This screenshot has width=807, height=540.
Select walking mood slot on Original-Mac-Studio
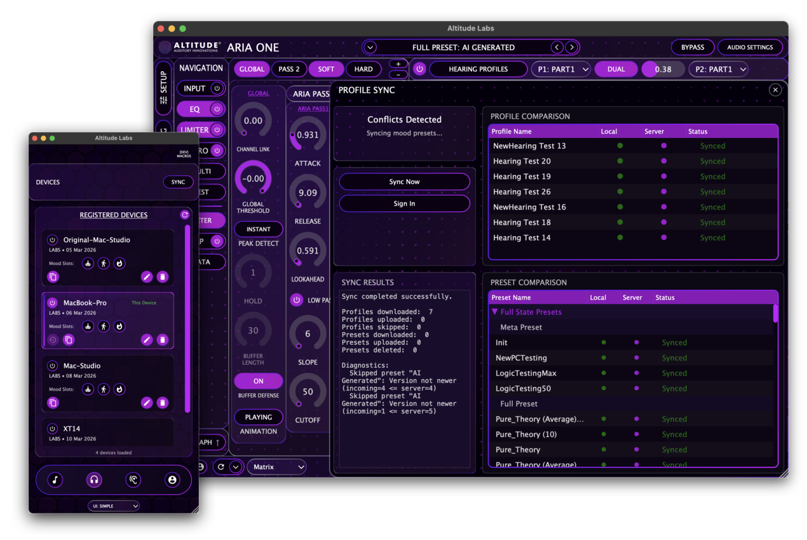pyautogui.click(x=104, y=264)
